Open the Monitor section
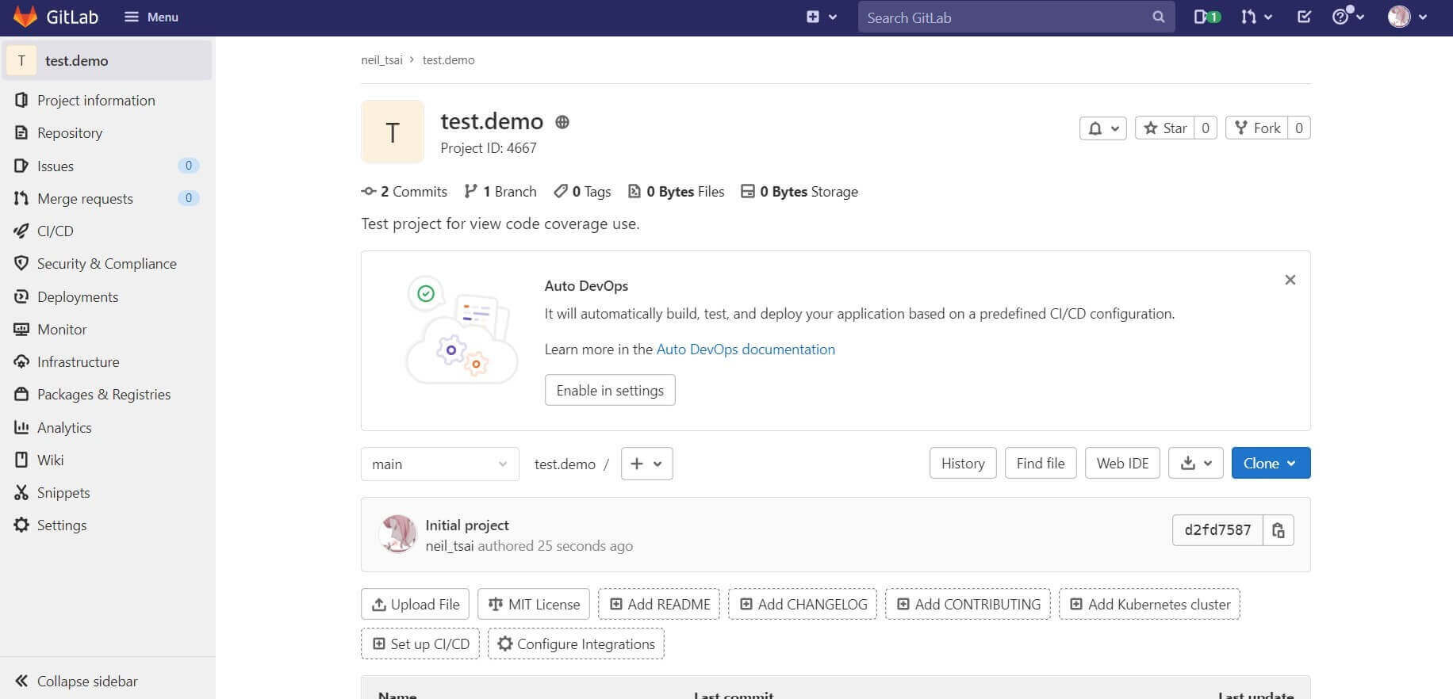This screenshot has height=699, width=1453. coord(108,329)
